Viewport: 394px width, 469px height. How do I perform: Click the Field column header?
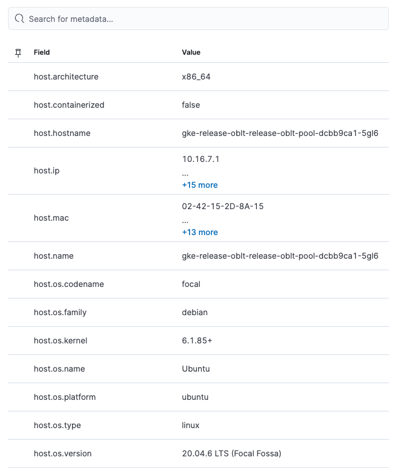click(x=41, y=52)
